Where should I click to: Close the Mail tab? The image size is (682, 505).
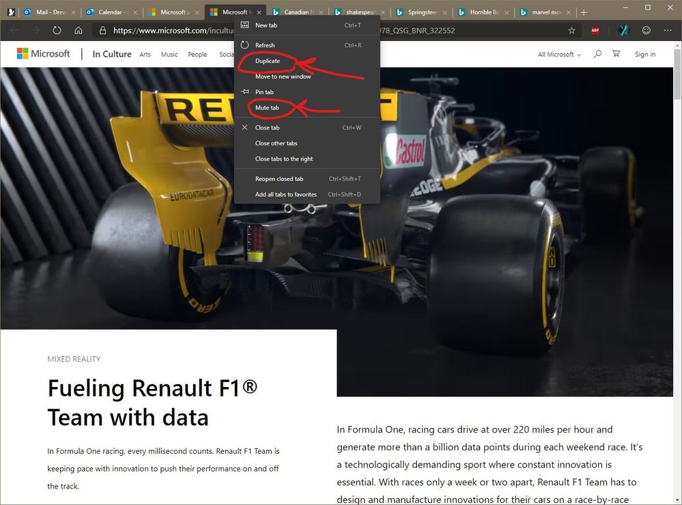pyautogui.click(x=73, y=12)
